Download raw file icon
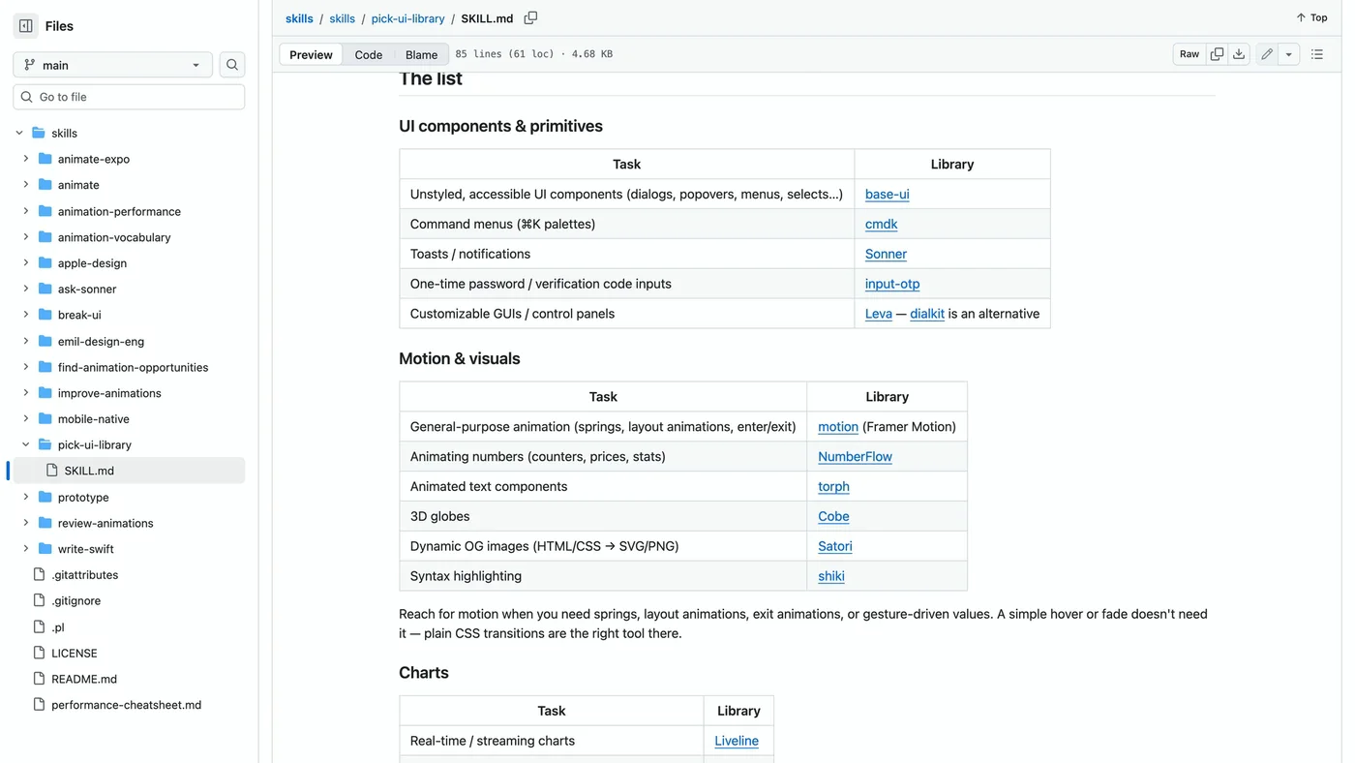The width and height of the screenshot is (1355, 763). click(1239, 54)
